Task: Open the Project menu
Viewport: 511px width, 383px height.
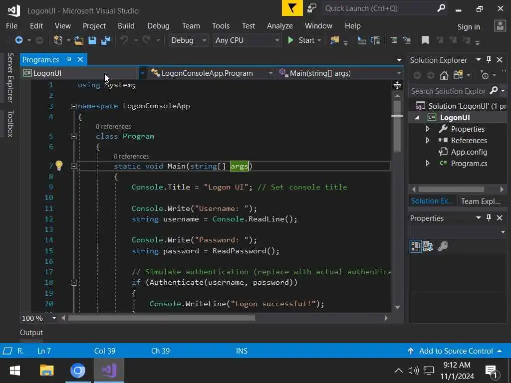Action: (x=94, y=26)
